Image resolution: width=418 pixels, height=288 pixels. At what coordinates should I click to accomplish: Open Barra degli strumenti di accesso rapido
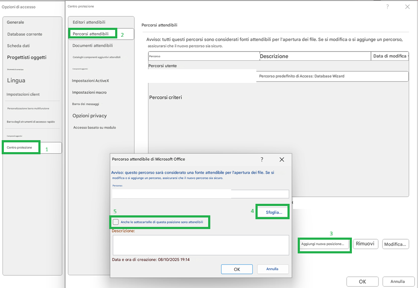pos(31,121)
